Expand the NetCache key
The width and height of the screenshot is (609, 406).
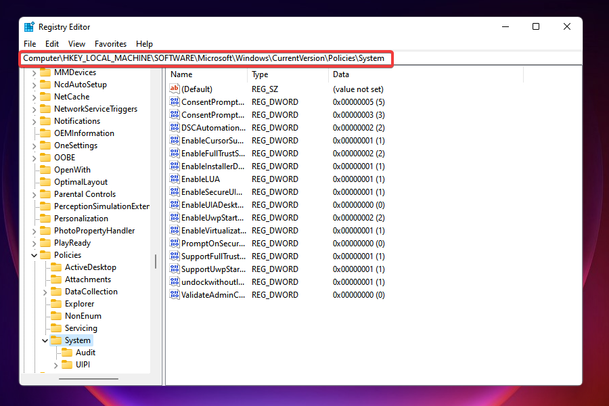[35, 97]
